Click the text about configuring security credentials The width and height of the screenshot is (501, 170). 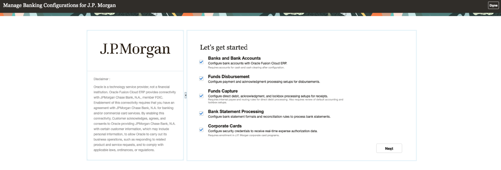[263, 131]
